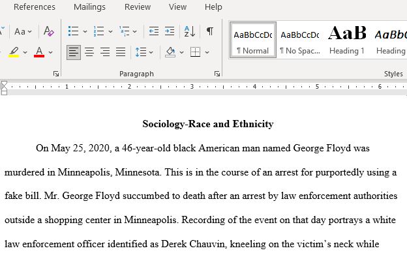Apply multilevel list
The height and width of the screenshot is (257, 407).
click(x=125, y=31)
